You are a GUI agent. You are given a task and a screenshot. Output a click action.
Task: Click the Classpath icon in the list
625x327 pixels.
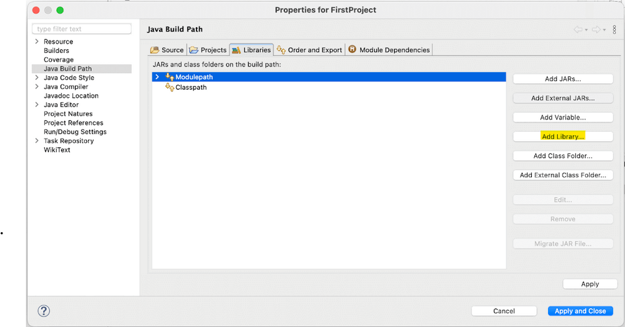[170, 87]
